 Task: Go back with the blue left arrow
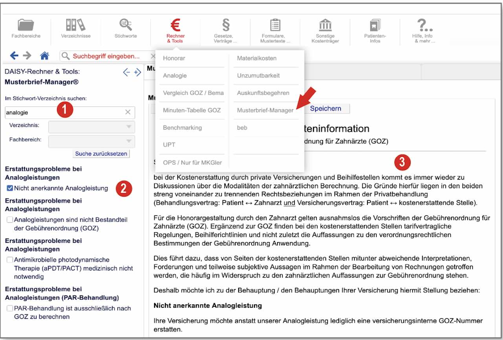click(x=14, y=56)
